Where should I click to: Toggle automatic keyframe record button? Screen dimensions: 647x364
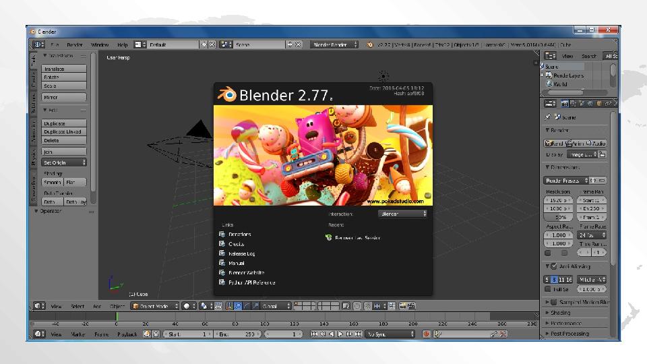pyautogui.click(x=426, y=334)
